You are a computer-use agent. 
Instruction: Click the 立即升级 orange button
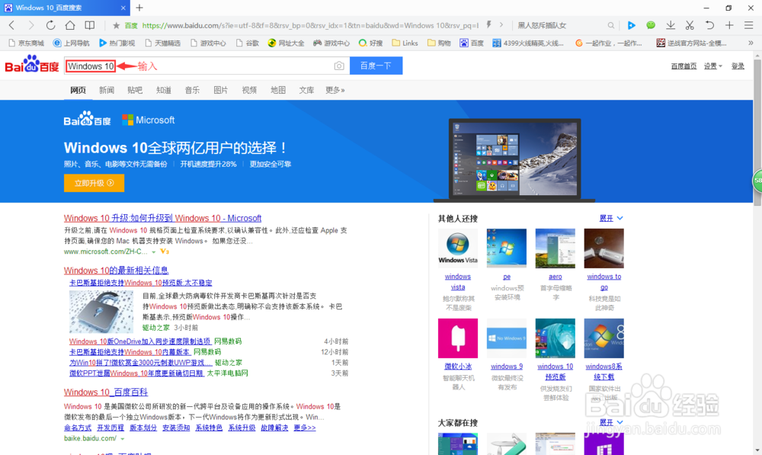point(94,183)
